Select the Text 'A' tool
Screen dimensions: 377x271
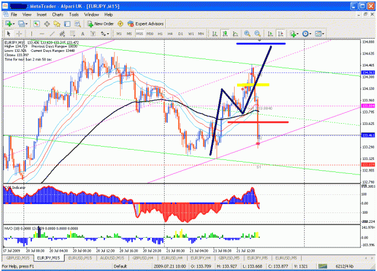[x=83, y=34]
